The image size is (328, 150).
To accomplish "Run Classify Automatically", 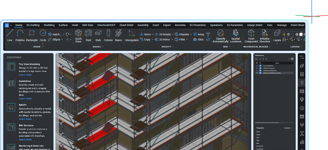I will point(220,36).
